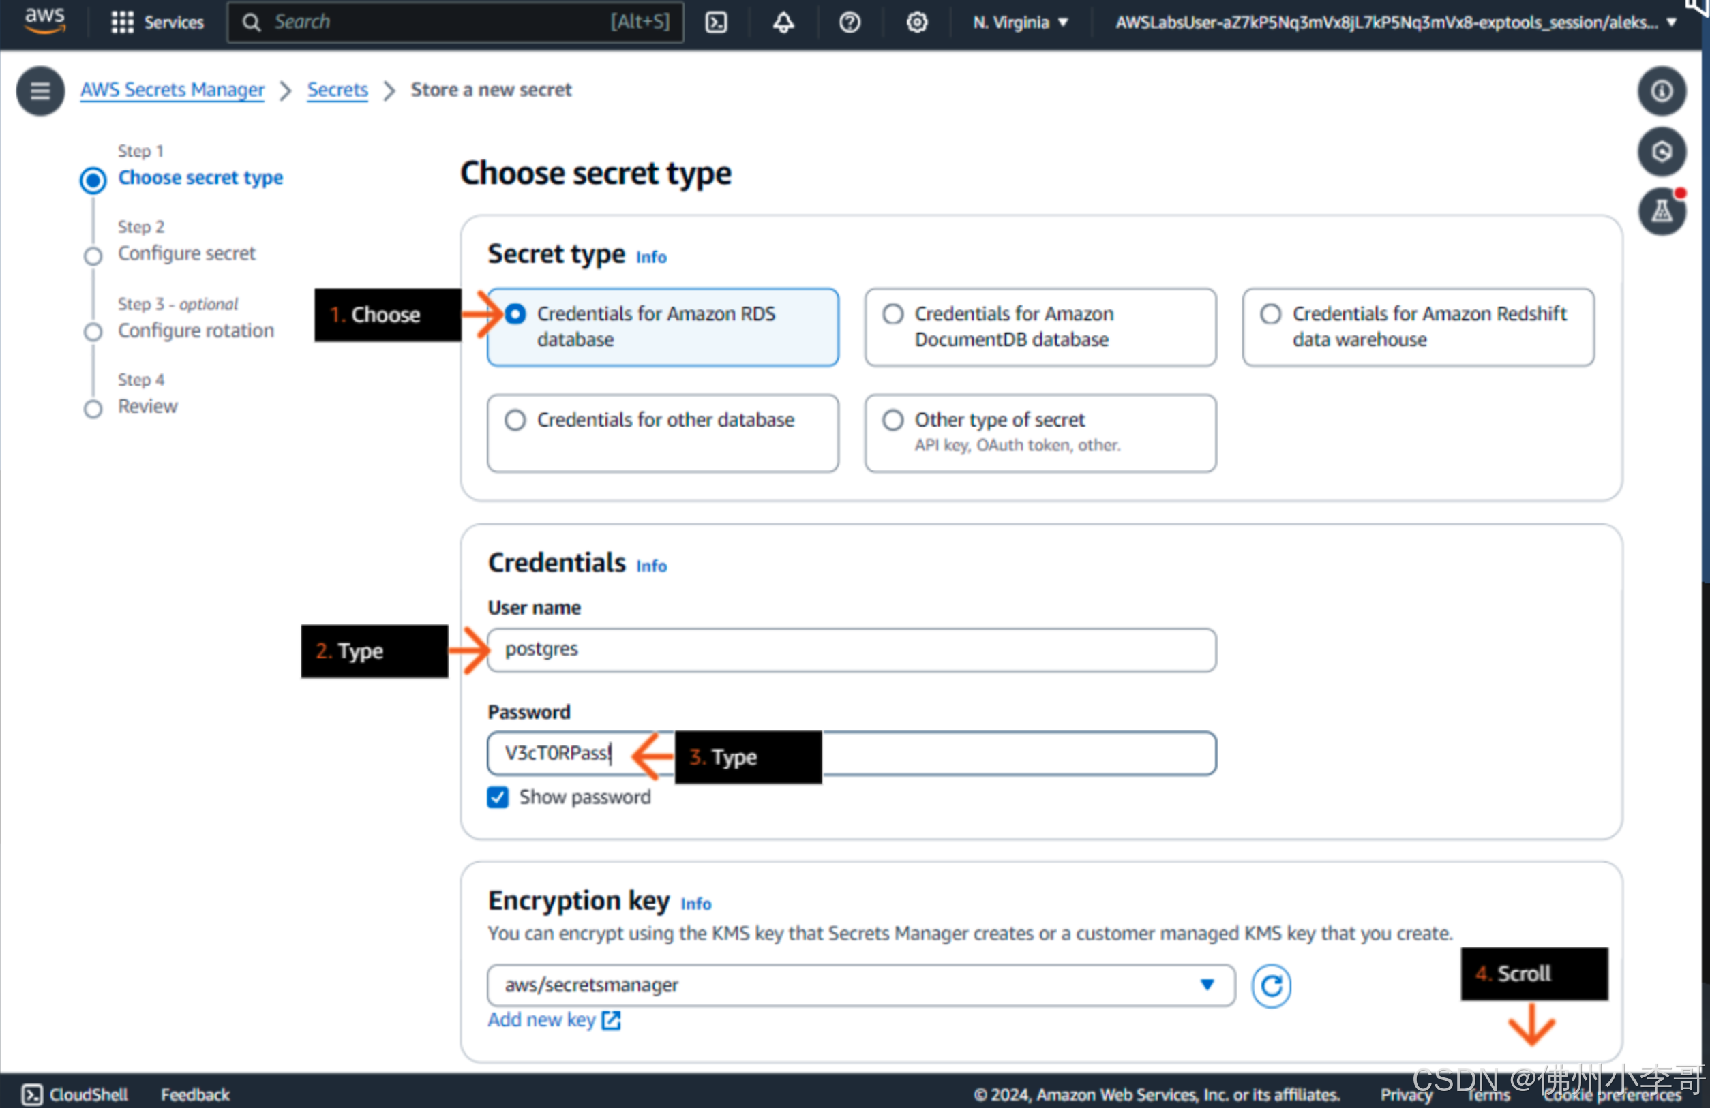Open the notifications bell
The height and width of the screenshot is (1108, 1710).
(x=783, y=22)
